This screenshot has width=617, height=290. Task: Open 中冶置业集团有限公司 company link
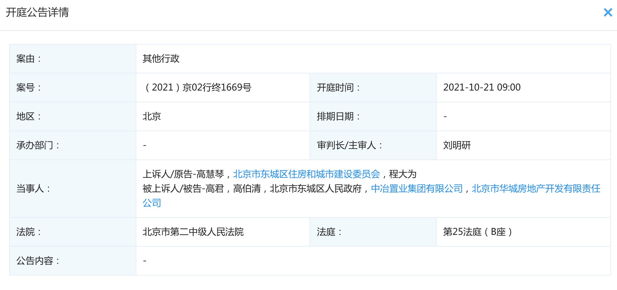click(x=417, y=189)
